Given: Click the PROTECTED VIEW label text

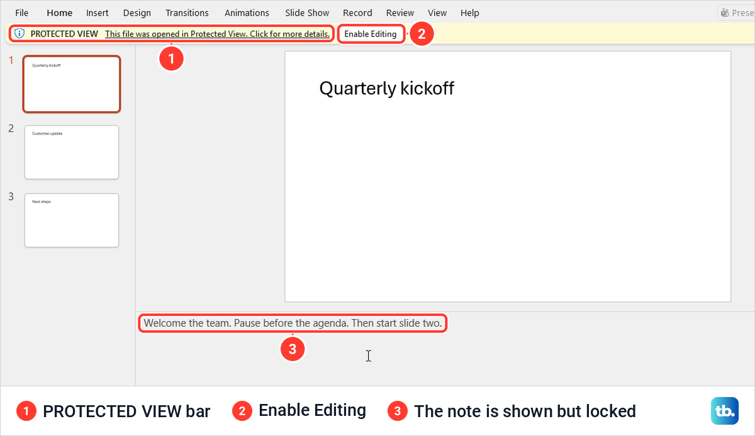Looking at the screenshot, I should (x=64, y=34).
